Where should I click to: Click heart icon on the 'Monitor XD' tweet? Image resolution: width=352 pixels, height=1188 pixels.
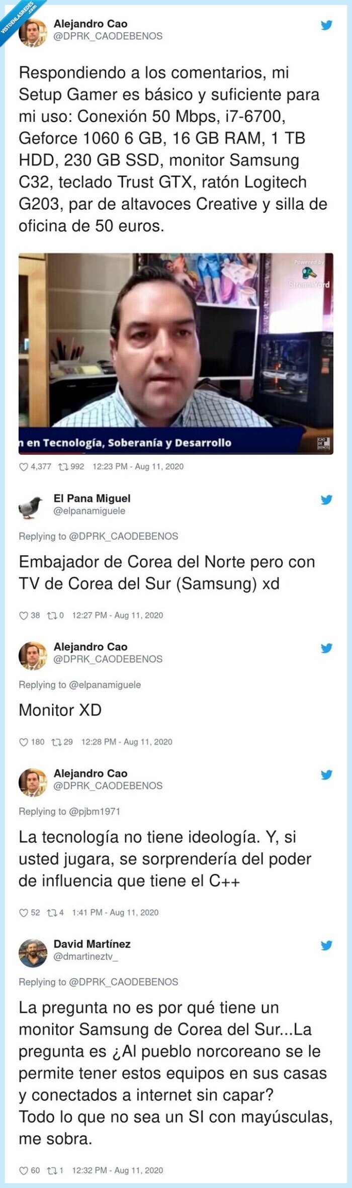[23, 742]
